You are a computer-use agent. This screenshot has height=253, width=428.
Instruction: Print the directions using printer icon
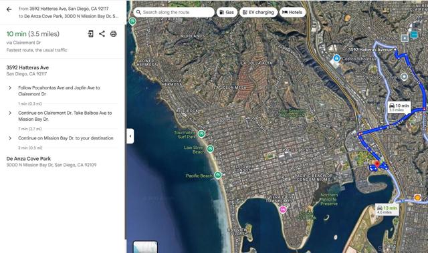113,34
